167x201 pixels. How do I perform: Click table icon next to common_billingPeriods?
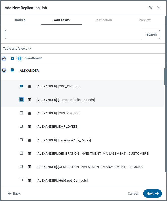[x=29, y=100]
